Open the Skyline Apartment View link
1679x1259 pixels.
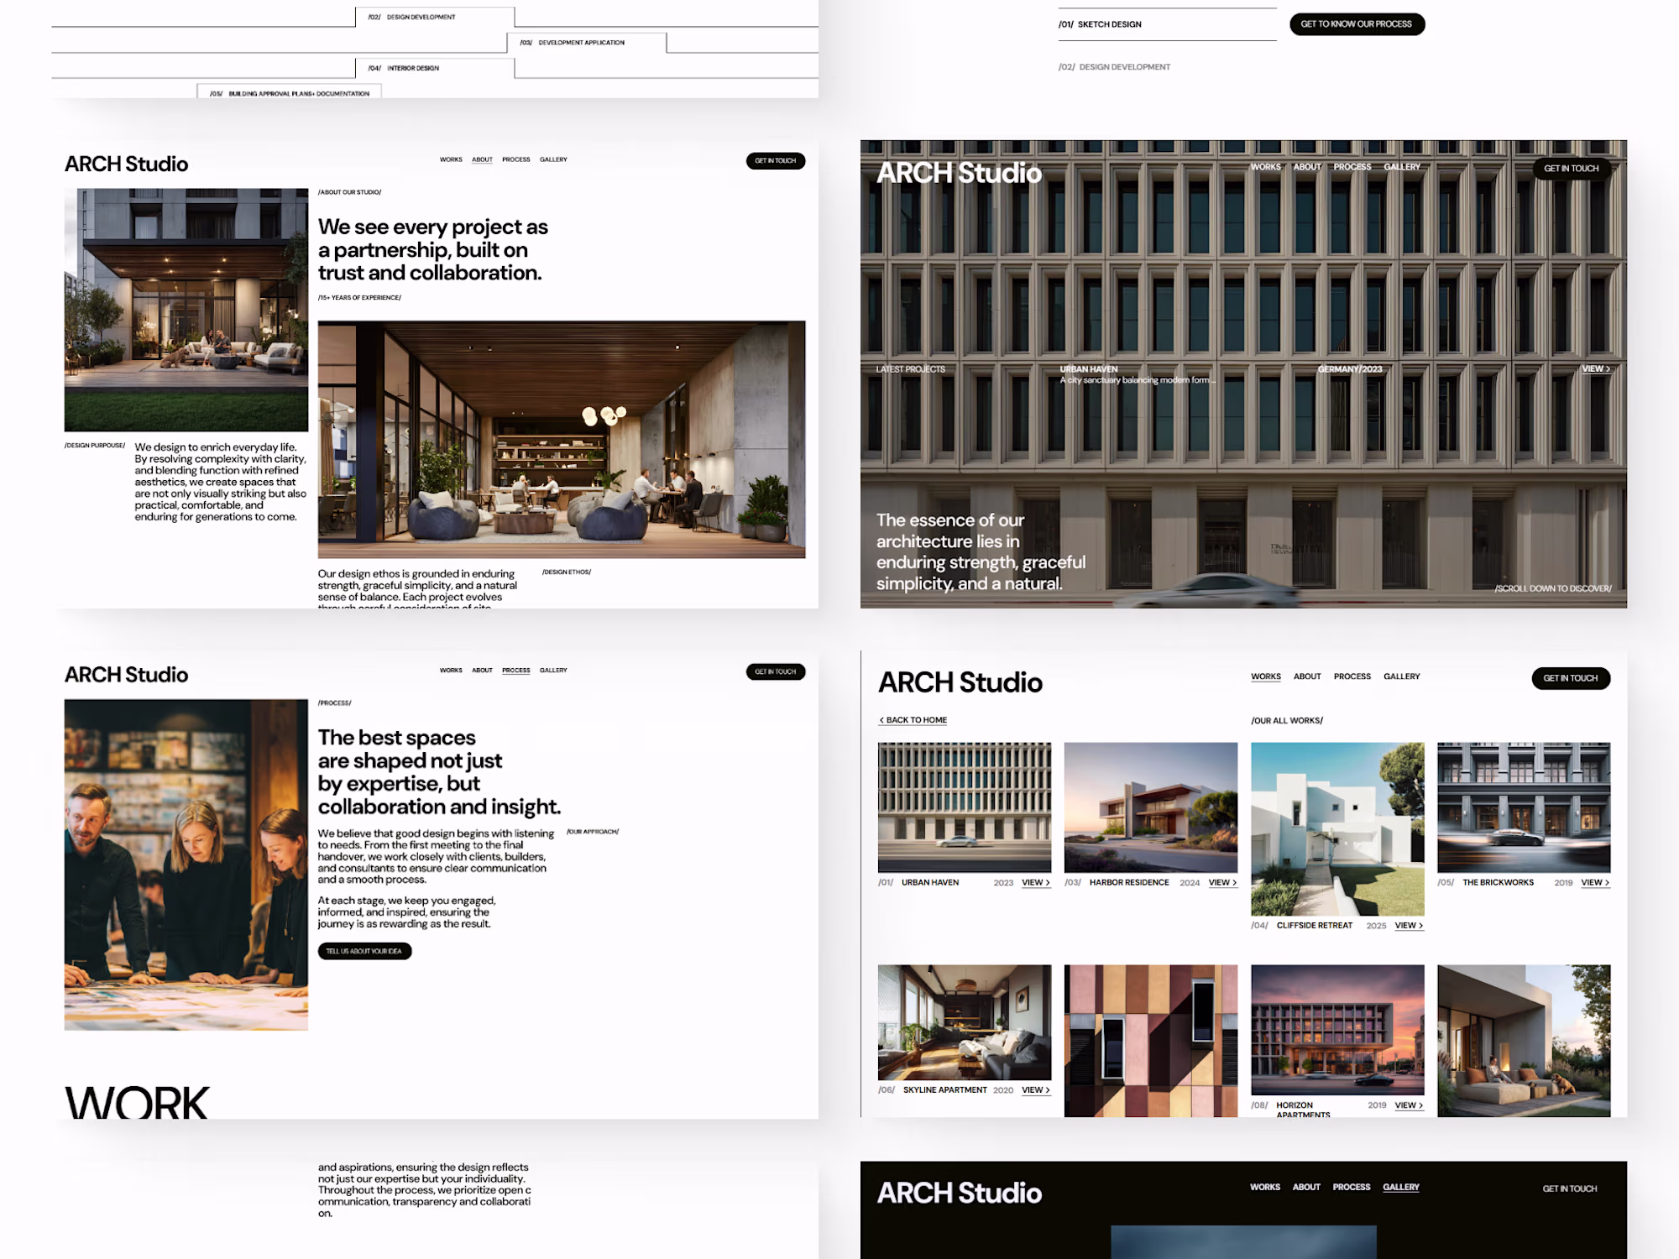click(x=1035, y=1090)
